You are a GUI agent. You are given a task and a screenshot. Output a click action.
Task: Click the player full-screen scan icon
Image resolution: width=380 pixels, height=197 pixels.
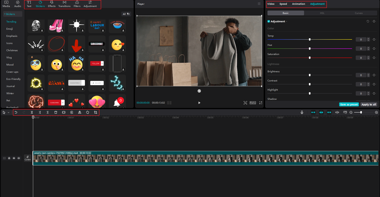[x=245, y=103]
